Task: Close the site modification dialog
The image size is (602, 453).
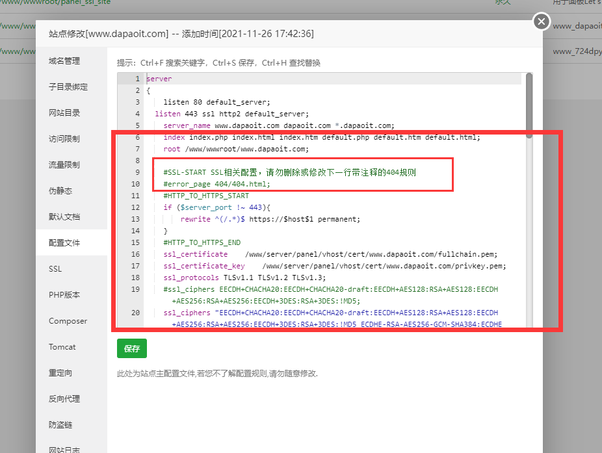Action: [542, 22]
